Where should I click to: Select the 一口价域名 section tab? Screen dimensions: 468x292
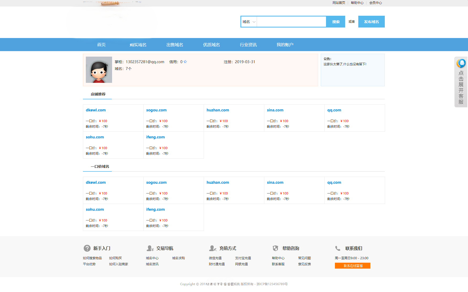coord(100,166)
